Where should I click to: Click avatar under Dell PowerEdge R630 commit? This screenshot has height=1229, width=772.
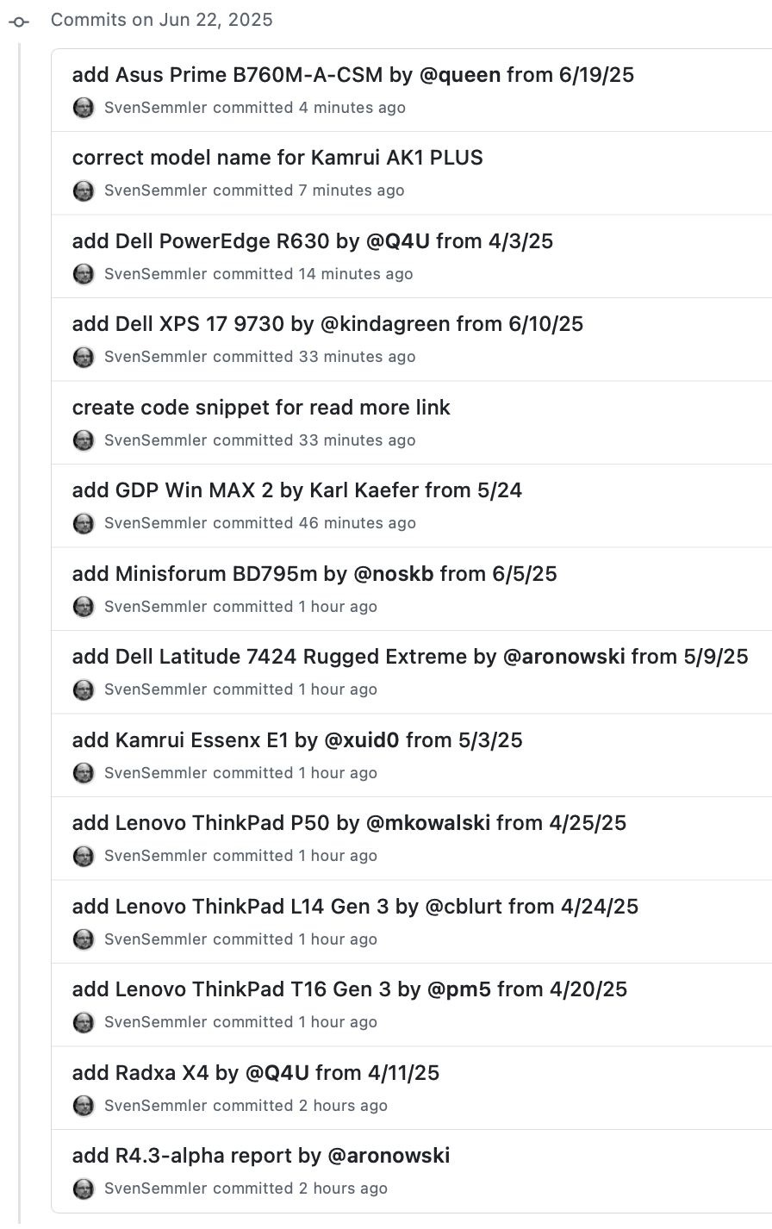pos(84,274)
